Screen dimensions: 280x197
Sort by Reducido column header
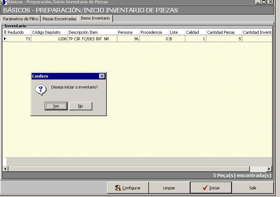(19, 32)
